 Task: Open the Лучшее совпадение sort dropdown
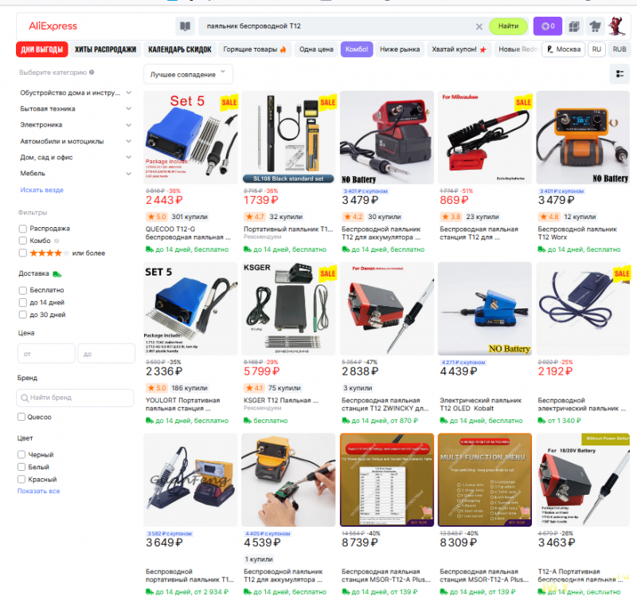[188, 74]
